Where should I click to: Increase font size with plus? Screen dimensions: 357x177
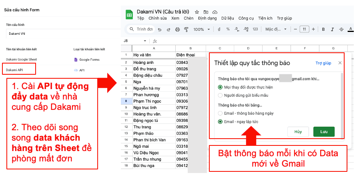coord(313,29)
